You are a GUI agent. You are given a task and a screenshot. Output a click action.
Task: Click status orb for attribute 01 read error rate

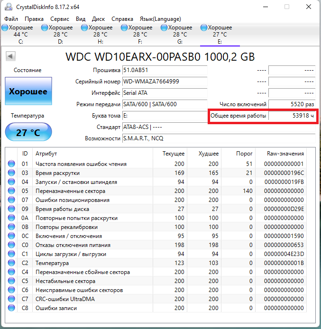(11, 164)
